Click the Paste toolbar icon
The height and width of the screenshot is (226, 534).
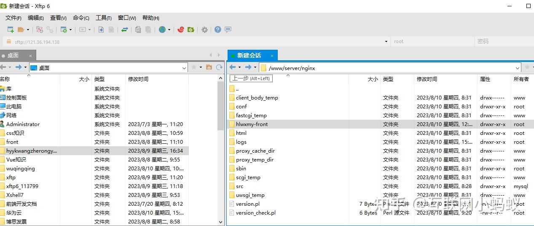148,30
